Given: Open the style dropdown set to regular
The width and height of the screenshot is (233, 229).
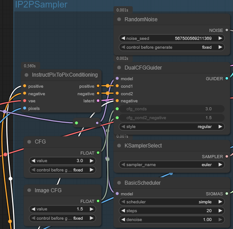Looking at the screenshot, I should (172, 127).
